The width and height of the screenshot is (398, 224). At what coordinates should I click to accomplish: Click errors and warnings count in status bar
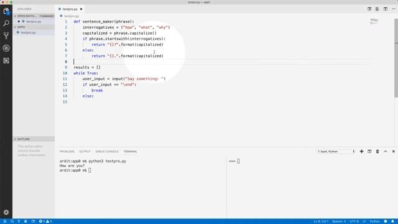(45, 222)
